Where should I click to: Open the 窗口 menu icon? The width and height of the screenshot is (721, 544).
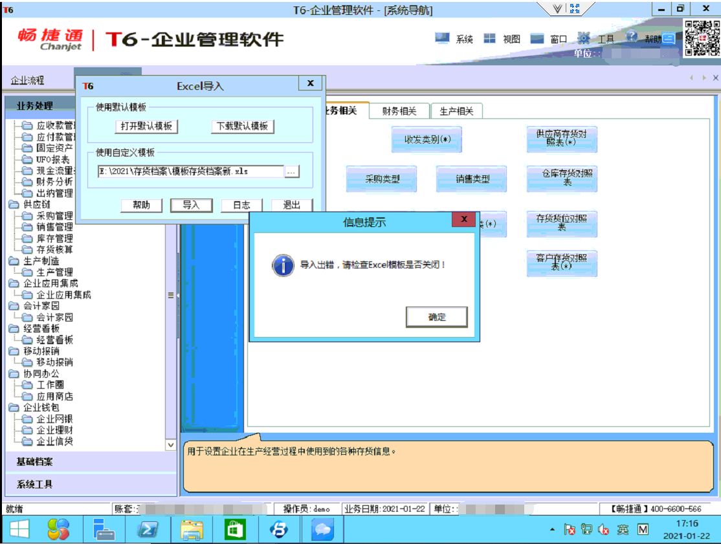(x=537, y=39)
